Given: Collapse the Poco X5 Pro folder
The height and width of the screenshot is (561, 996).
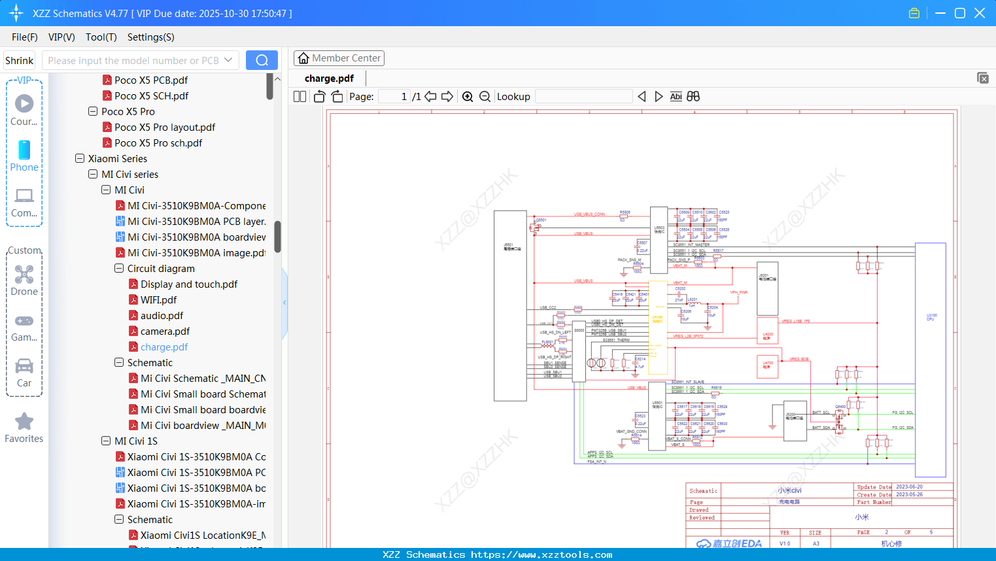Looking at the screenshot, I should point(93,112).
